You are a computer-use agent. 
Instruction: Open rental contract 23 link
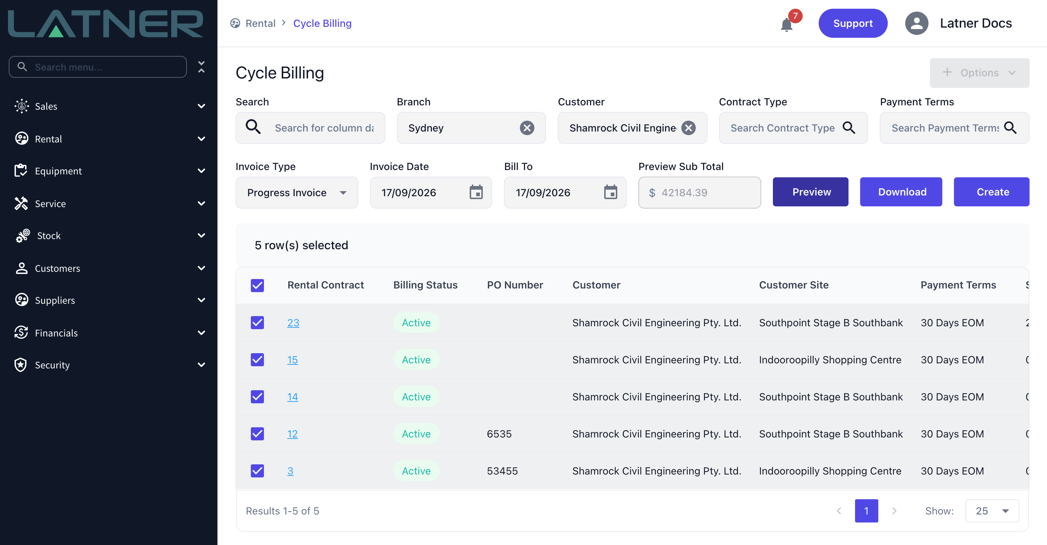point(293,322)
